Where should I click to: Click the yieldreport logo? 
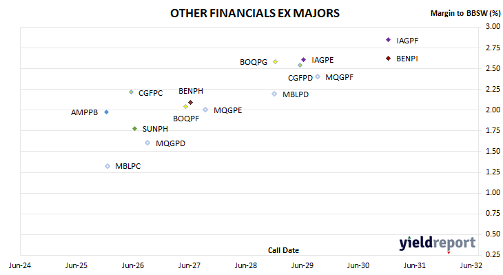click(x=438, y=243)
